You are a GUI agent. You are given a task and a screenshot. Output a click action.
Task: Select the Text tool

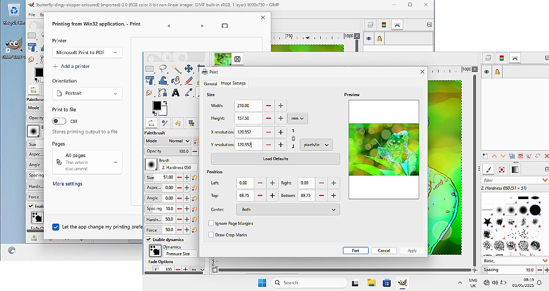pyautogui.click(x=176, y=93)
